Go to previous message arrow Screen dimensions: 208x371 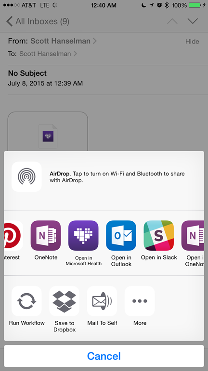tap(172, 21)
